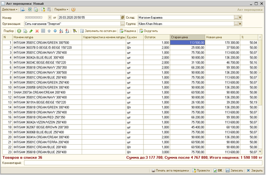Select the highlighted cell 113 500,00
266x176 pixels.
pyautogui.click(x=188, y=43)
